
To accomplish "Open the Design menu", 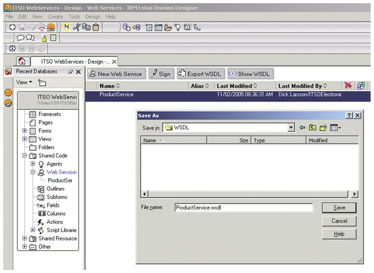I will click(x=93, y=16).
